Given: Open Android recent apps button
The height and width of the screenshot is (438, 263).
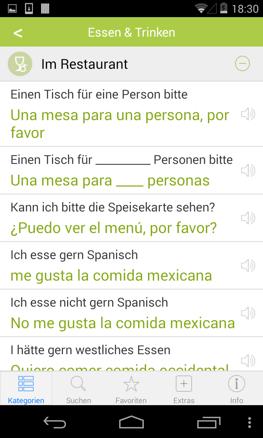Looking at the screenshot, I should (209, 422).
